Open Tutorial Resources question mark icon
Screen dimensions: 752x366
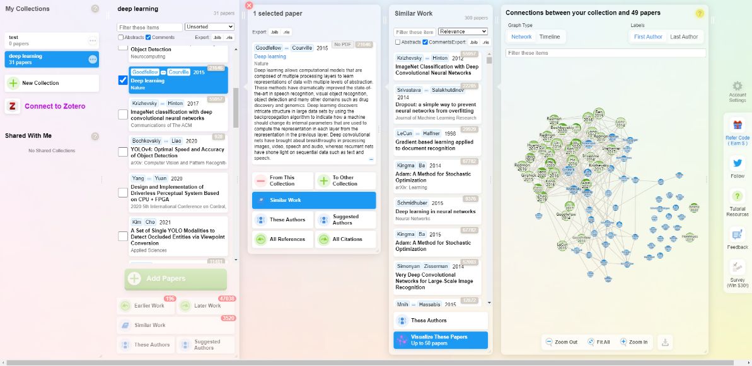coord(737,196)
